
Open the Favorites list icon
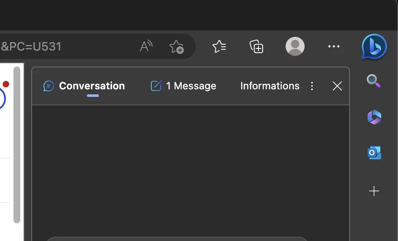219,46
